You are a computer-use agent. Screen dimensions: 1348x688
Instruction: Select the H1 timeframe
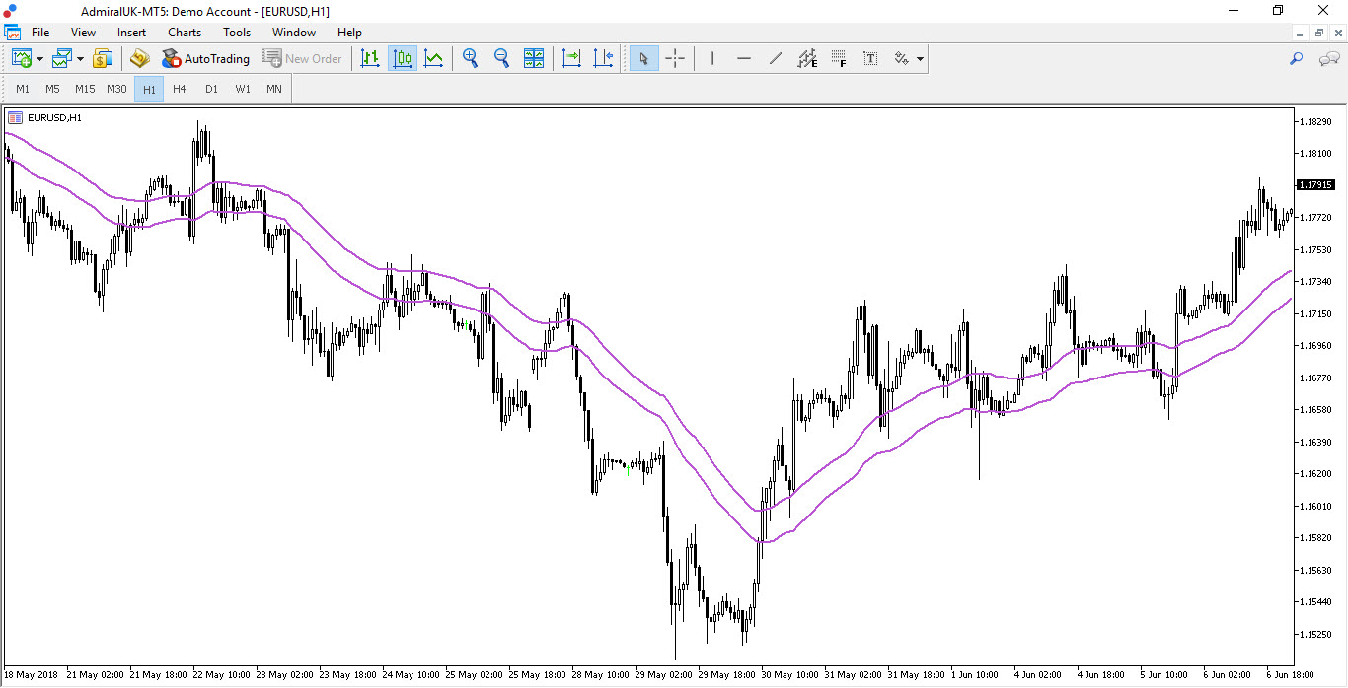[x=149, y=89]
